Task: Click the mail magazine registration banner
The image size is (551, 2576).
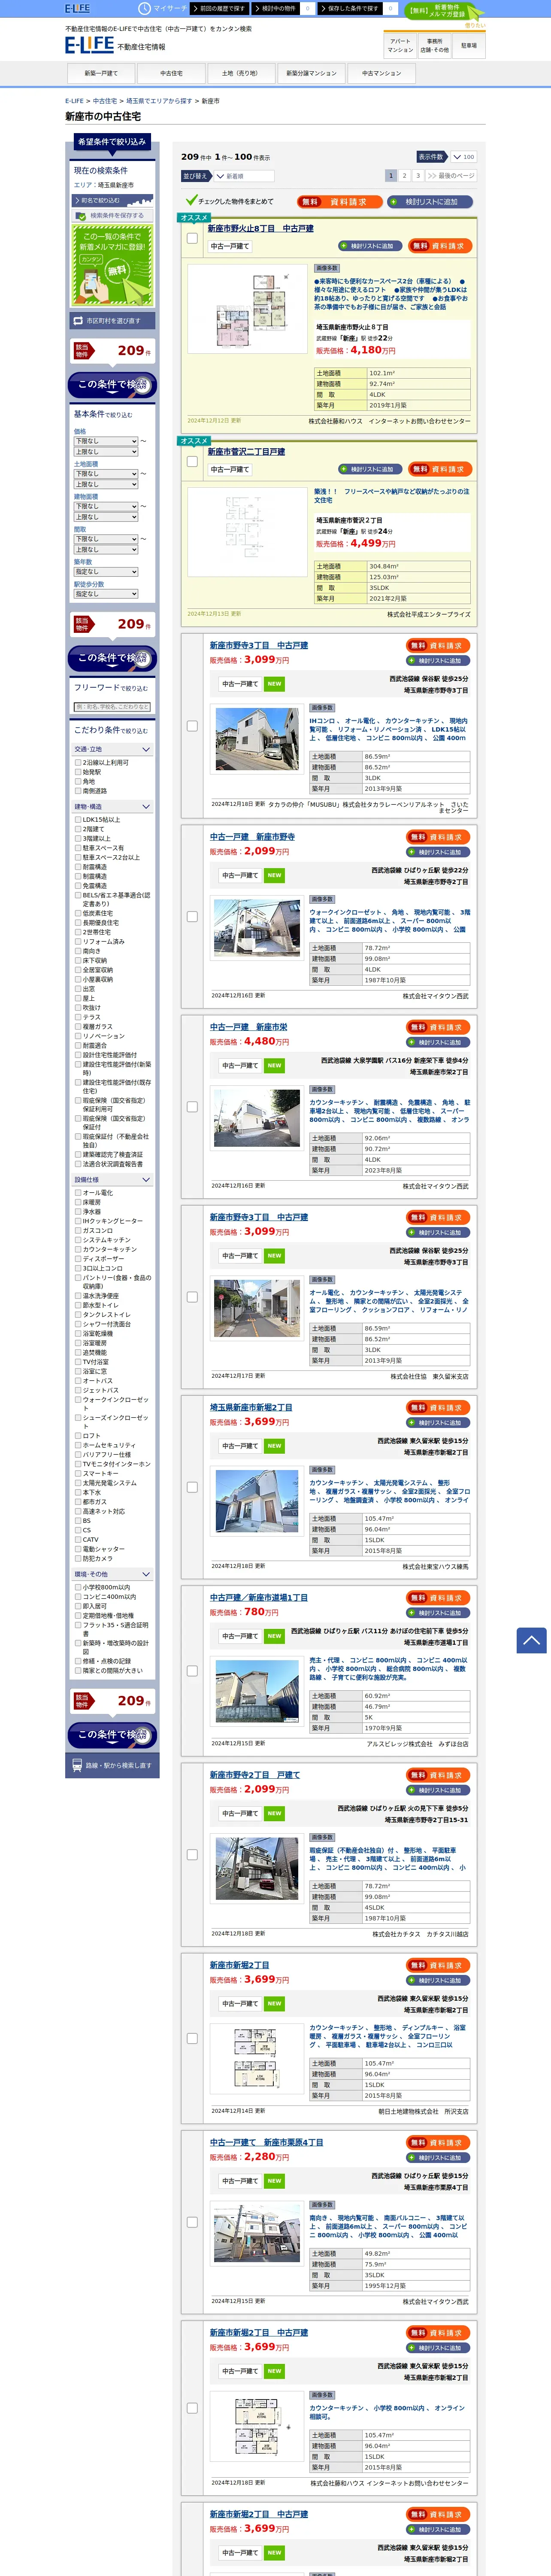Action: (112, 265)
